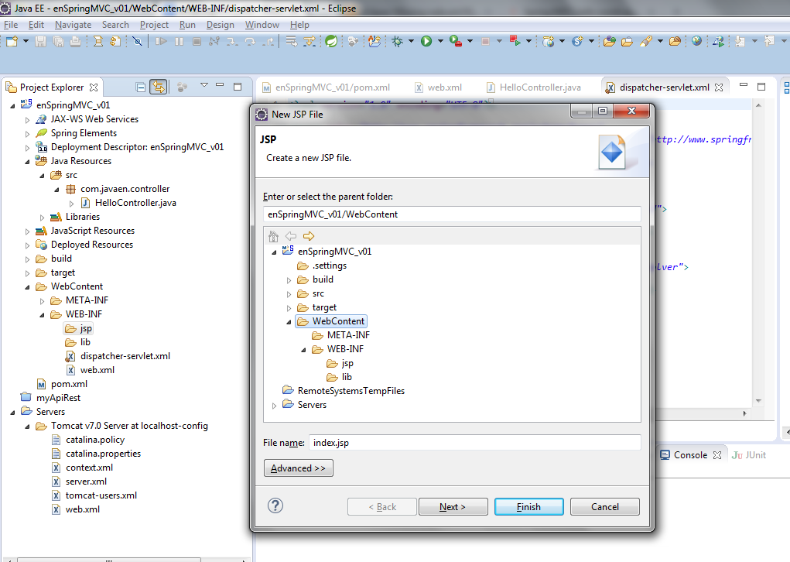Viewport: 790px width, 562px height.
Task: Click the Step Return icon
Action: (x=269, y=41)
